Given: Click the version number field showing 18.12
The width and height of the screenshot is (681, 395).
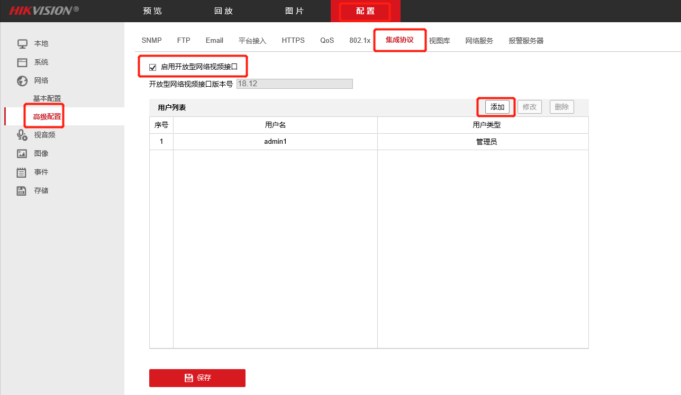Looking at the screenshot, I should point(294,84).
